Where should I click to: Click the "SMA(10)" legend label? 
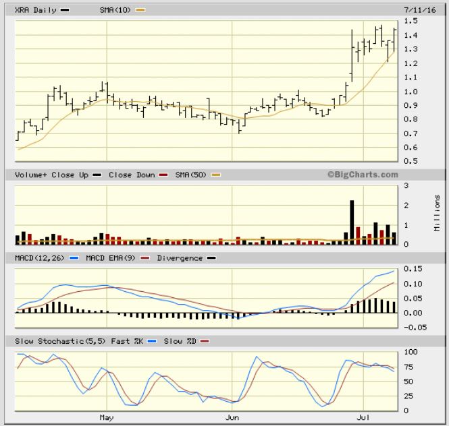pyautogui.click(x=115, y=10)
